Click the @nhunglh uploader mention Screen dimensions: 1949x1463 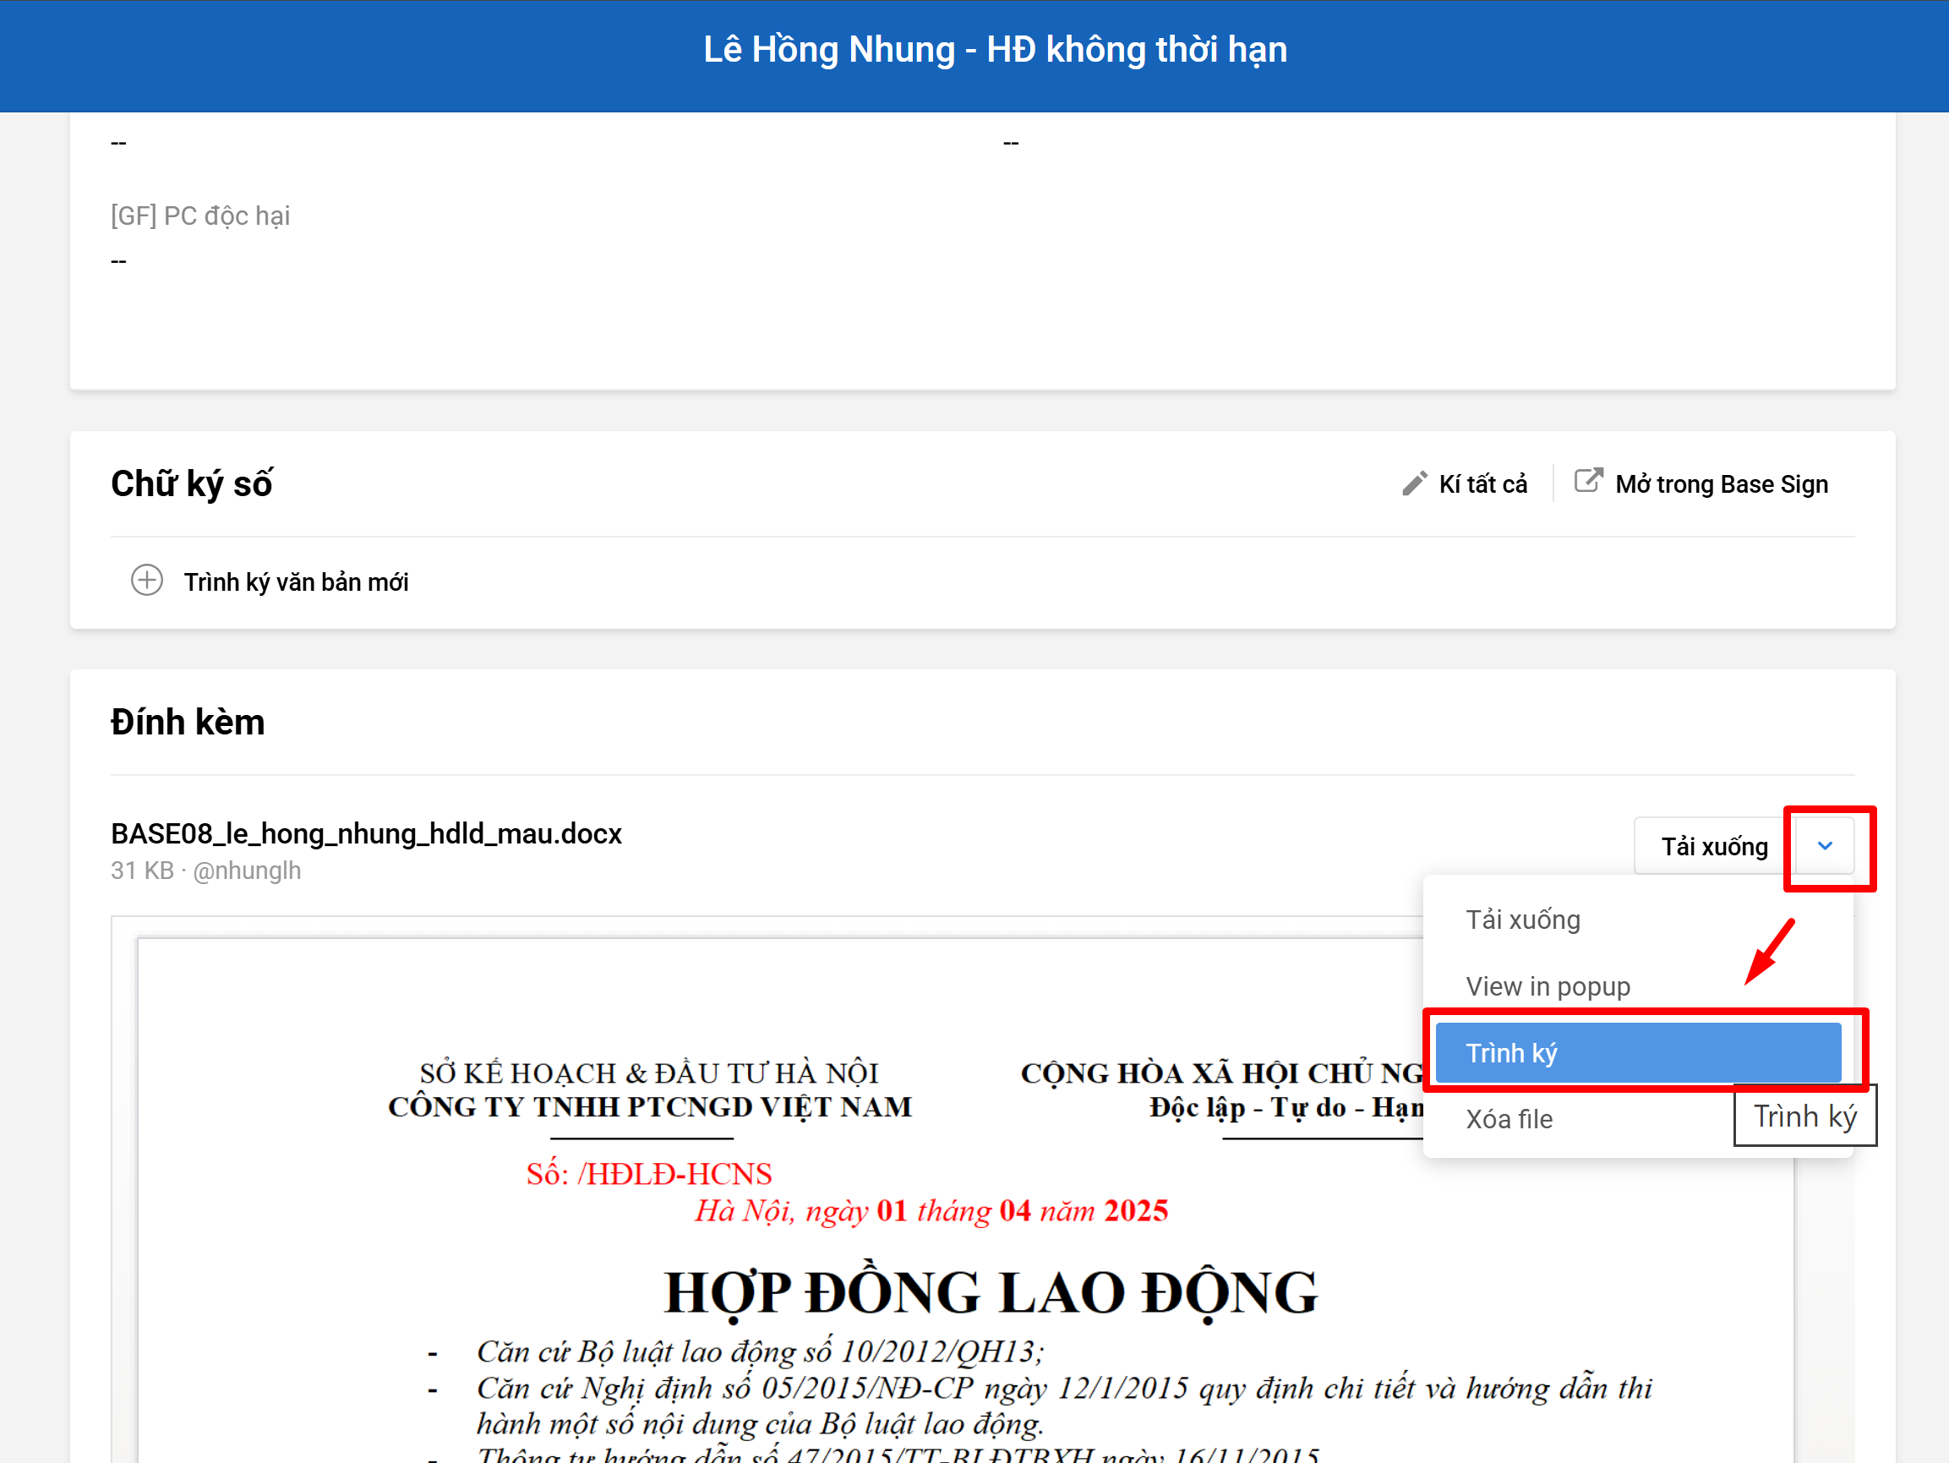tap(247, 871)
